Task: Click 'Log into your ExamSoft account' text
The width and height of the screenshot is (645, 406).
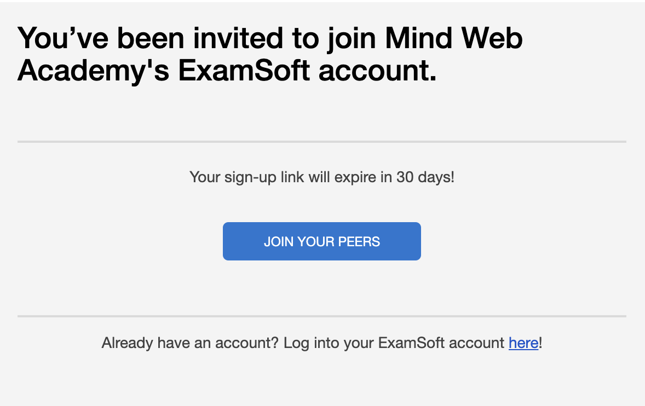Action: (x=394, y=343)
